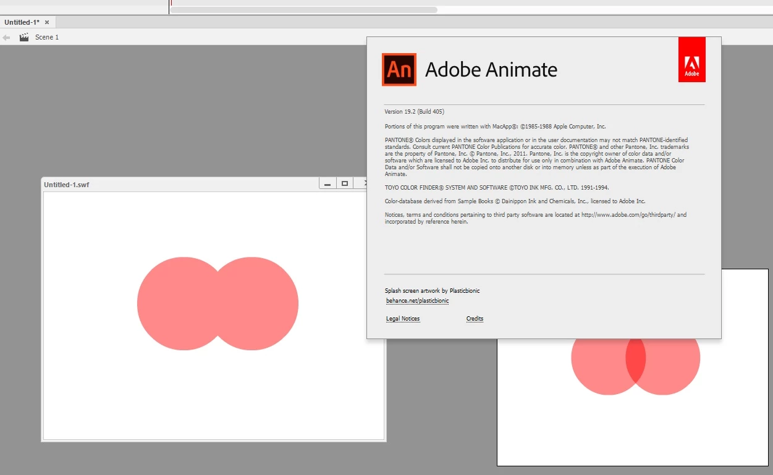Open the behance.net/plasticbionic link
Screen dimensions: 773x475
click(418, 301)
